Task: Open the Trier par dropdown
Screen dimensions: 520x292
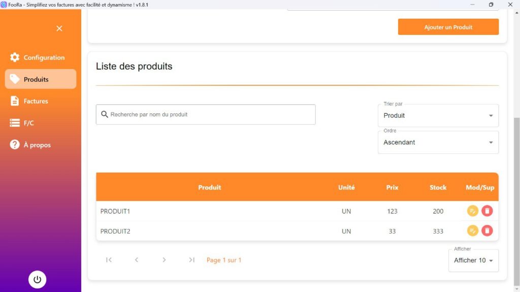Action: 438,115
